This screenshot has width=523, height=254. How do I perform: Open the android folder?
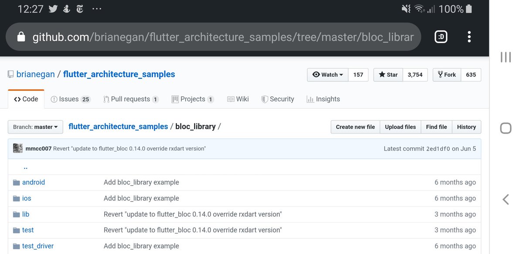click(34, 183)
